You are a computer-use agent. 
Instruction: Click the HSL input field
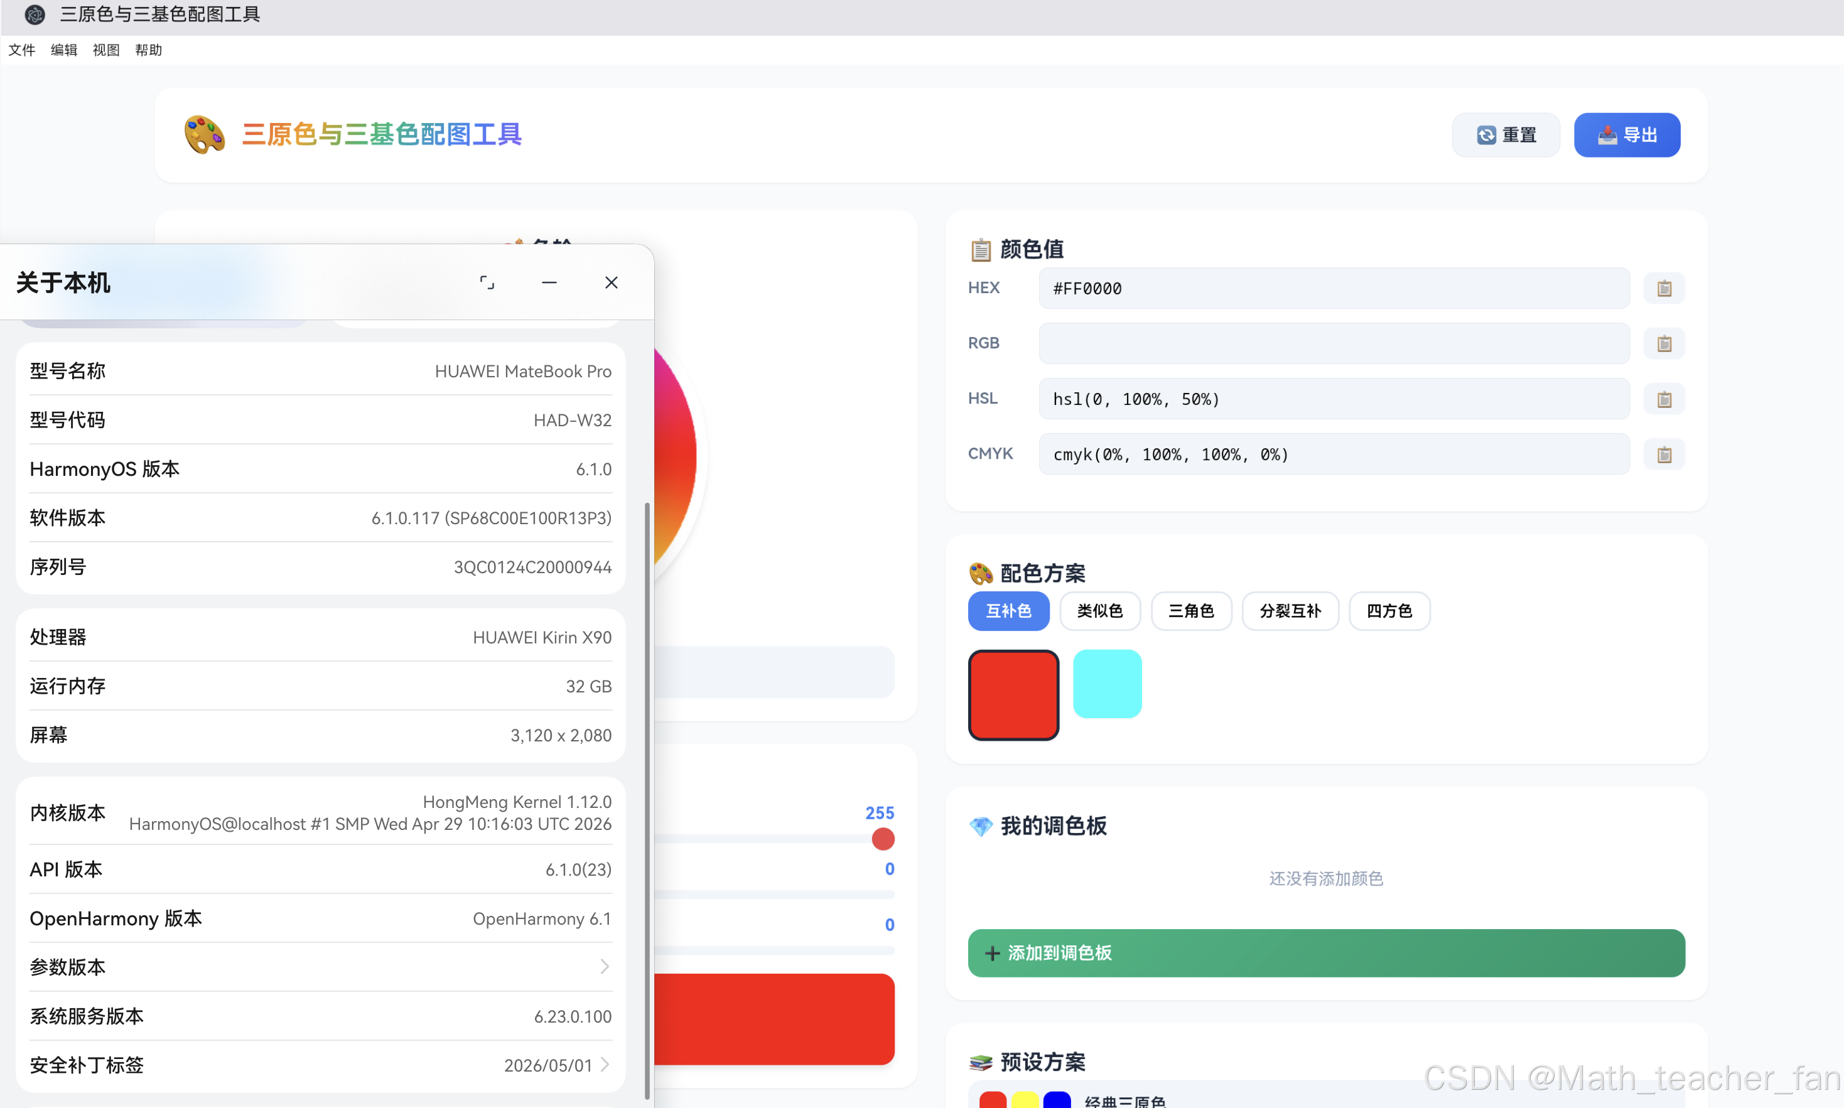point(1334,399)
